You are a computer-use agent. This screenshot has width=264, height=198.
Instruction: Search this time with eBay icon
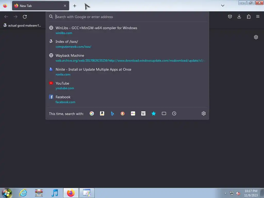(x=133, y=113)
